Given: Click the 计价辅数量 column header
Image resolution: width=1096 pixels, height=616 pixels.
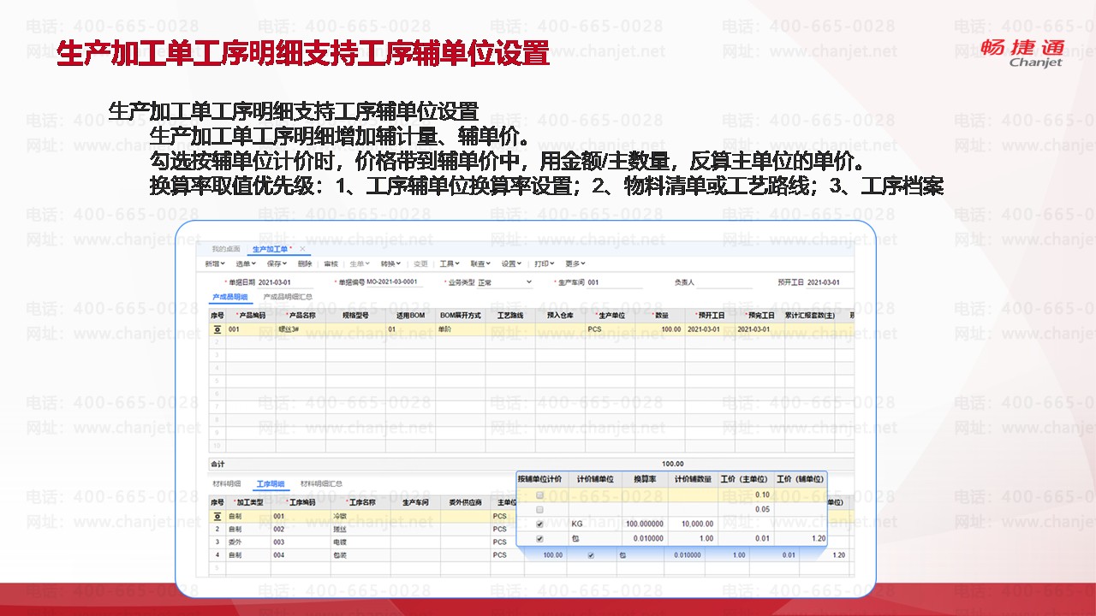Looking at the screenshot, I should point(693,479).
